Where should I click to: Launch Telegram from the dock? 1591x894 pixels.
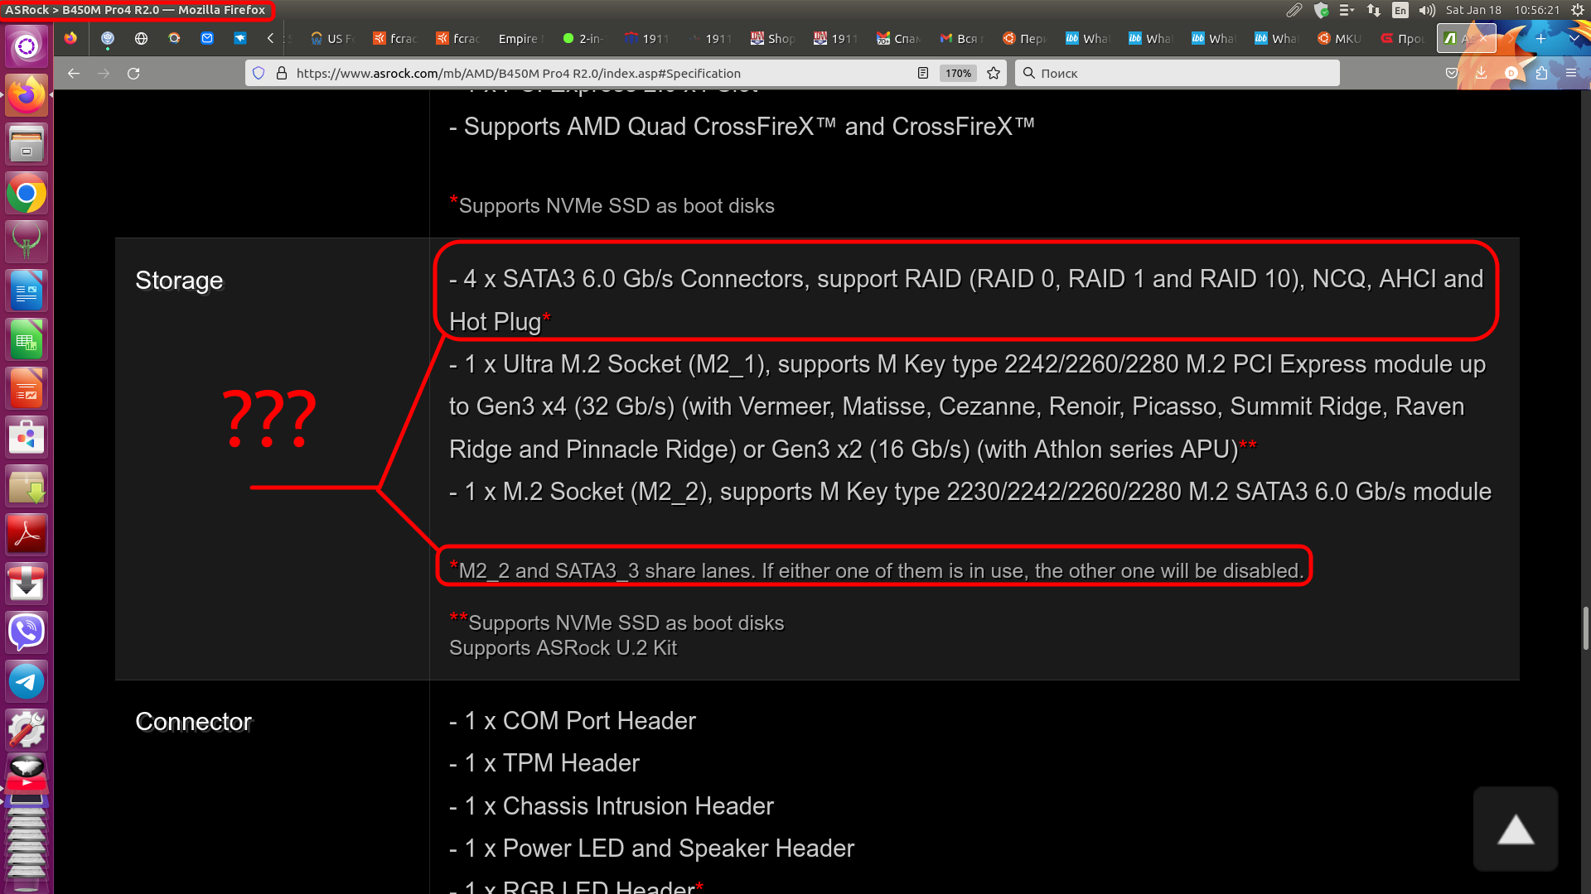(x=27, y=681)
